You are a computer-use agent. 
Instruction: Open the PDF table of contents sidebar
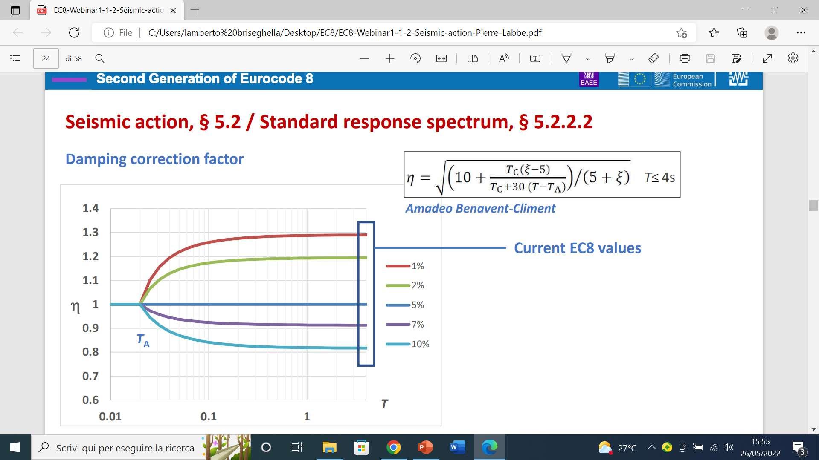pos(15,58)
